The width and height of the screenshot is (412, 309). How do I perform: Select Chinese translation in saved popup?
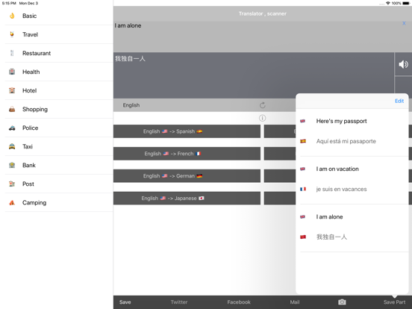[331, 237]
